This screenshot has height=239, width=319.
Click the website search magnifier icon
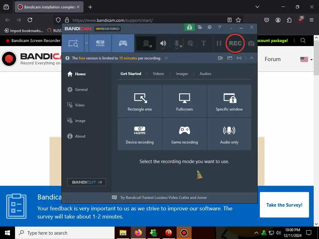coord(303,40)
